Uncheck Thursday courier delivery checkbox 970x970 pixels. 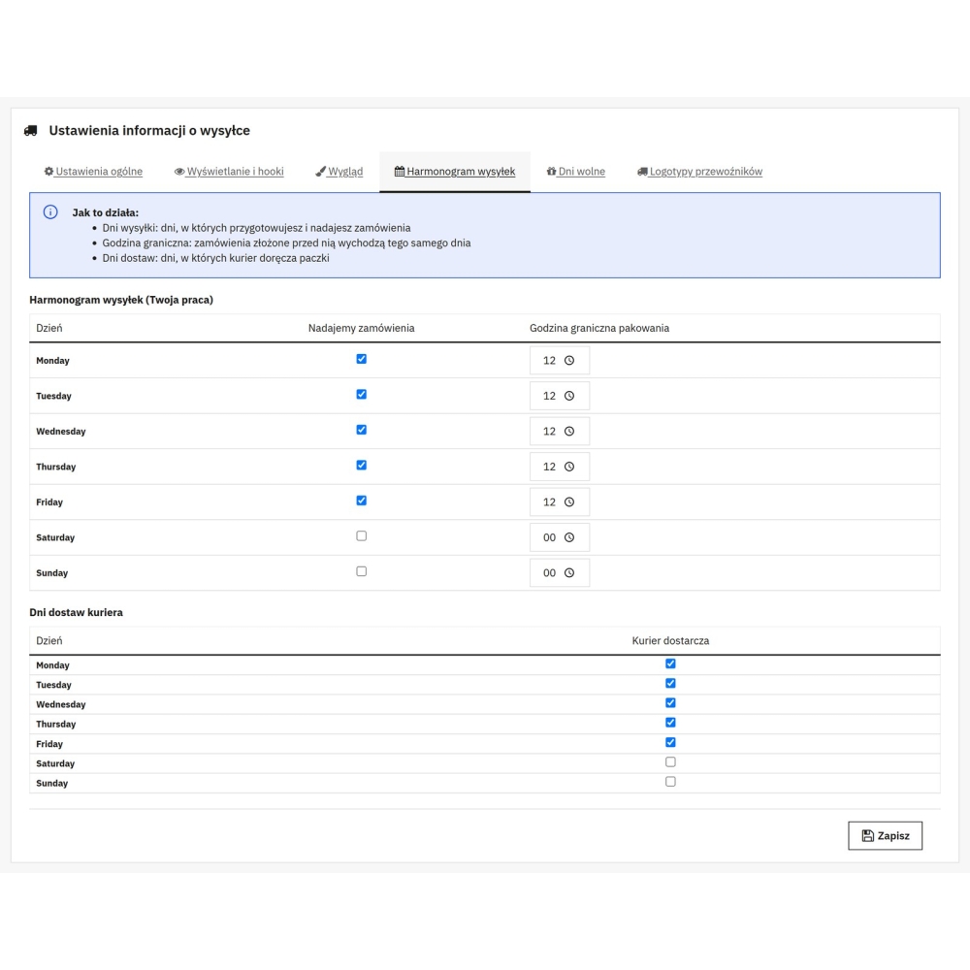[x=670, y=722]
